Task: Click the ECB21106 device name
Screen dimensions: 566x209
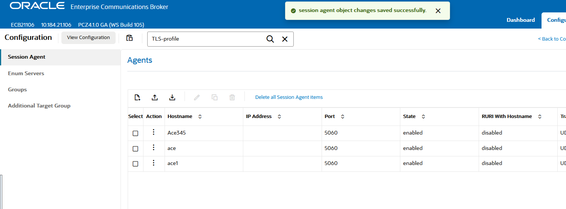Action: (23, 25)
